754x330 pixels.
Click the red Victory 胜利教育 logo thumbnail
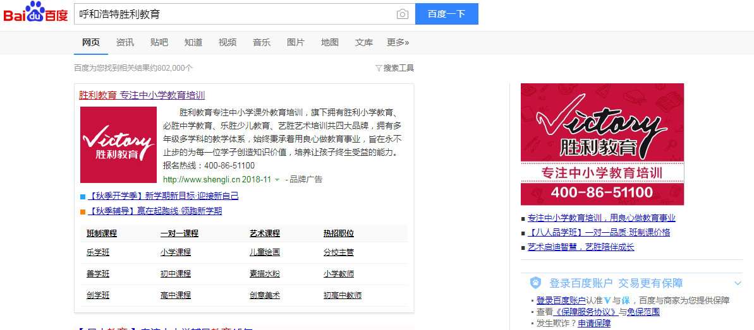[x=118, y=144]
